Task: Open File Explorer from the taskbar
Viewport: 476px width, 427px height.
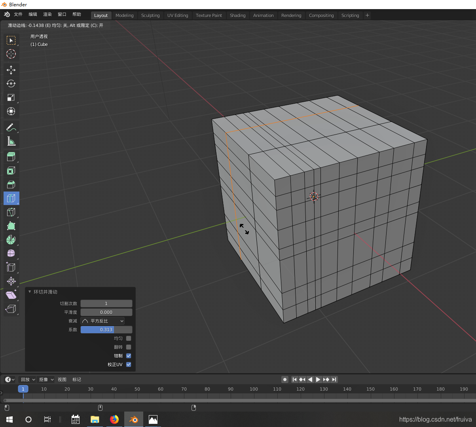Action: (95, 419)
